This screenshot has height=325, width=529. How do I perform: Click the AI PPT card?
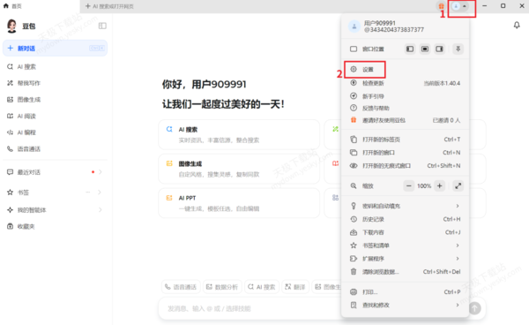[239, 203]
